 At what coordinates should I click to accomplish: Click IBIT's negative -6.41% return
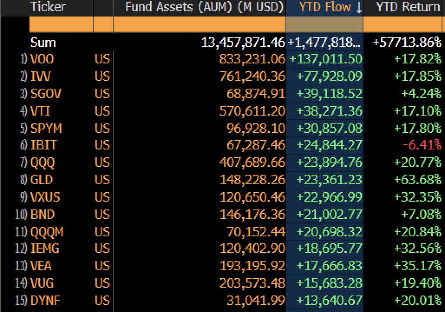click(x=422, y=146)
